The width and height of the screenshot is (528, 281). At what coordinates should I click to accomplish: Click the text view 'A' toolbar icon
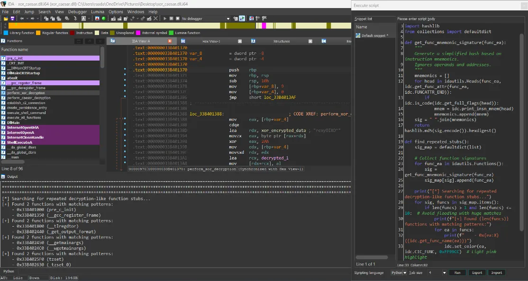tap(83, 18)
